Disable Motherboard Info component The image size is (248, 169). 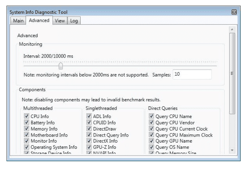pos(26,134)
